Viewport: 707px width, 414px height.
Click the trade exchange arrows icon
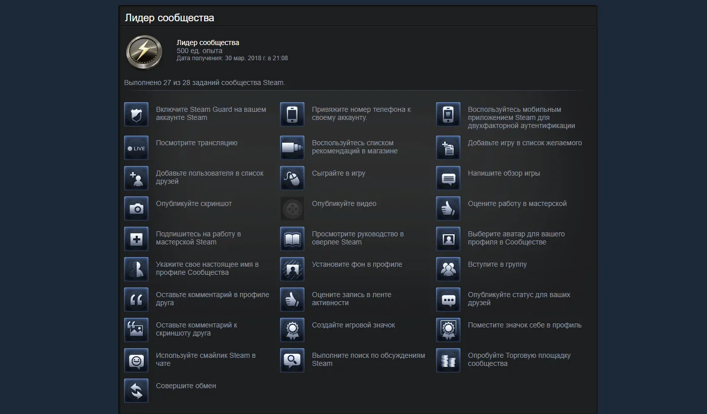pyautogui.click(x=136, y=391)
